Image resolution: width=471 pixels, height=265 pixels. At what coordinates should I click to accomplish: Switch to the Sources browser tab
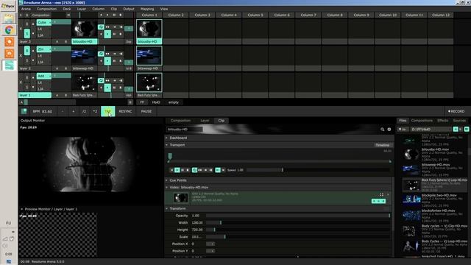click(x=459, y=121)
